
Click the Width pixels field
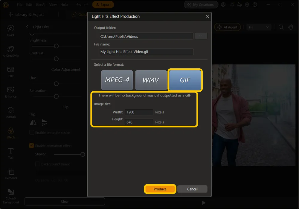[139, 112]
